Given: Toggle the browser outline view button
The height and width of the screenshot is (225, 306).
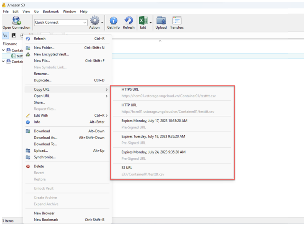Looking at the screenshot, I should [5, 36].
